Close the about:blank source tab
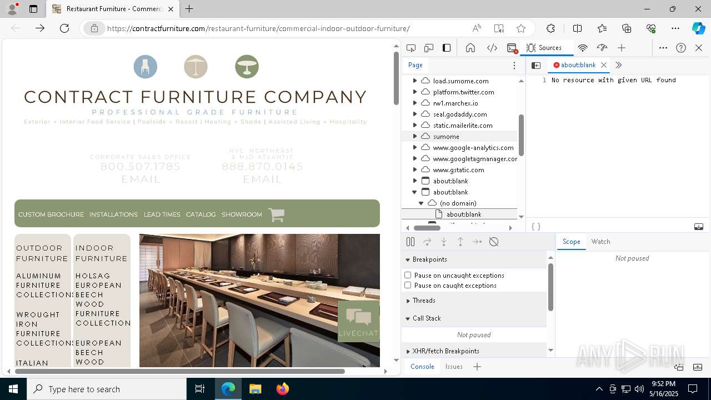 click(x=604, y=65)
